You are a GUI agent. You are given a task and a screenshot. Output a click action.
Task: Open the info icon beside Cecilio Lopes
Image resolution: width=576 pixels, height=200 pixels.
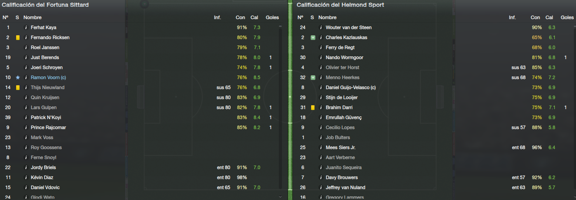coord(321,127)
